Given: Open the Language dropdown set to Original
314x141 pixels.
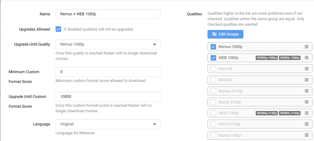Looking at the screenshot, I should click(108, 124).
